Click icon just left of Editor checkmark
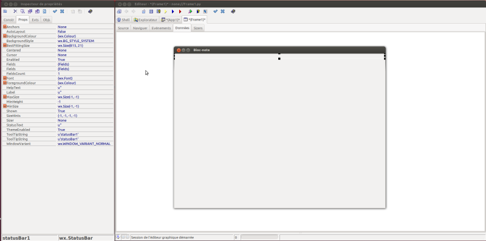The height and width of the screenshot is (241, 486). [x=205, y=12]
